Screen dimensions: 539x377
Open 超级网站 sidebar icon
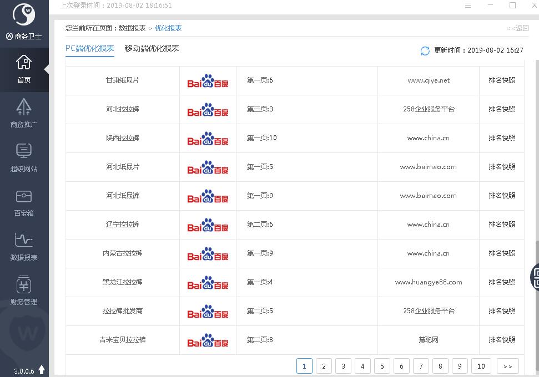(24, 157)
